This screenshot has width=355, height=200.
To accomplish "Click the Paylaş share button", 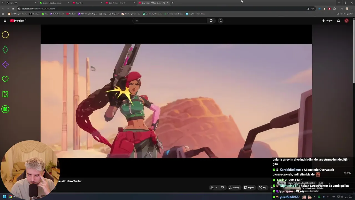I will click(x=234, y=187).
